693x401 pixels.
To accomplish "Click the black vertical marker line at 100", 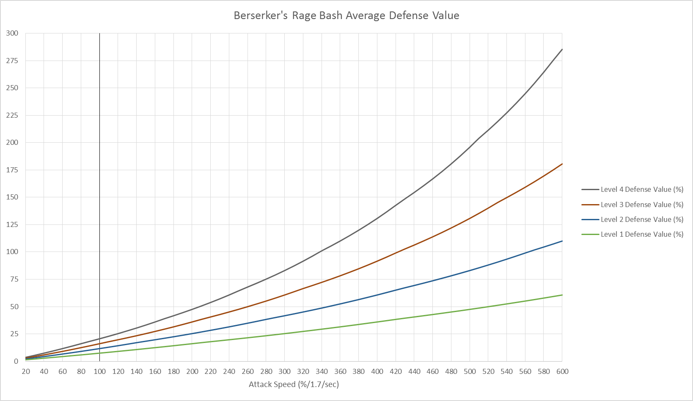I will pyautogui.click(x=99, y=197).
